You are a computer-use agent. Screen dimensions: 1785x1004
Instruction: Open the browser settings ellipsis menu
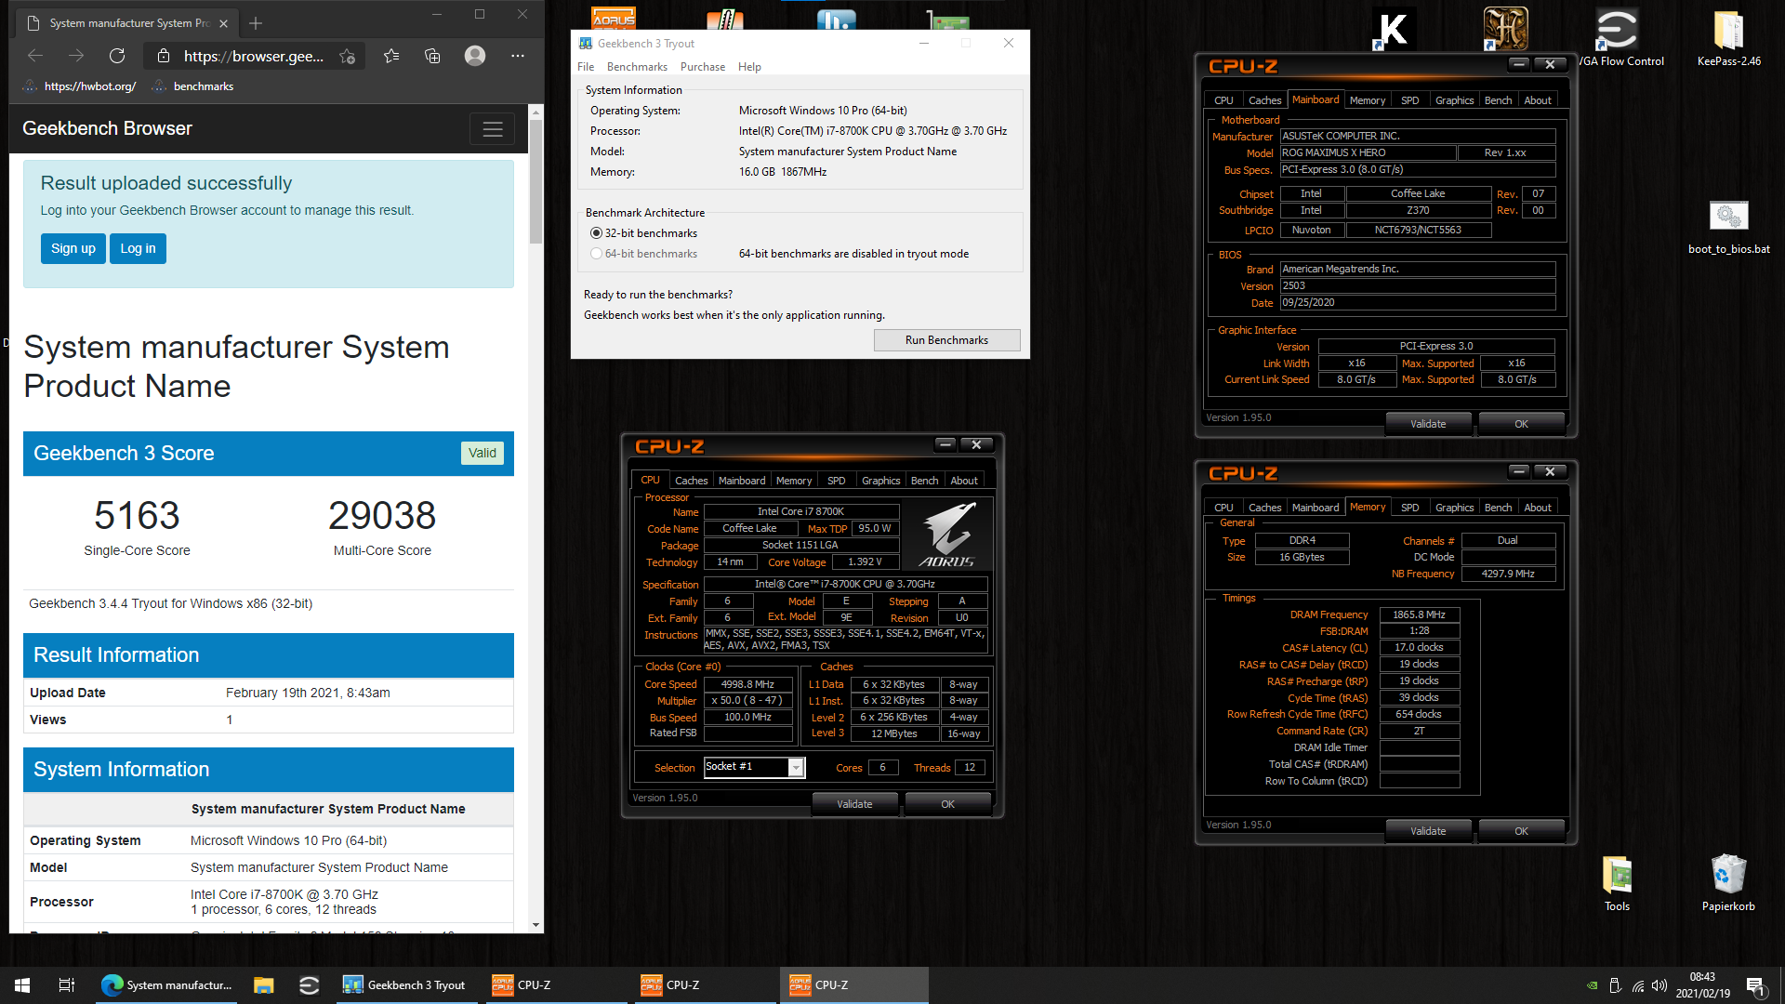coord(518,56)
